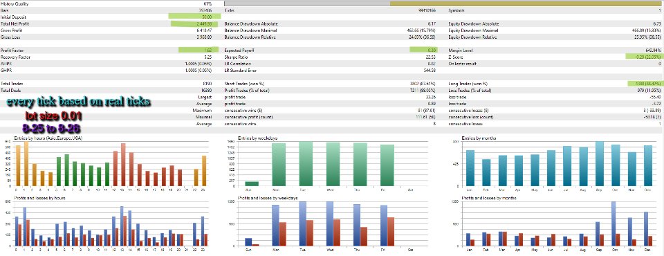Click the Profits and losses by months title
Image resolution: width=664 pixels, height=256 pixels.
pyautogui.click(x=489, y=198)
